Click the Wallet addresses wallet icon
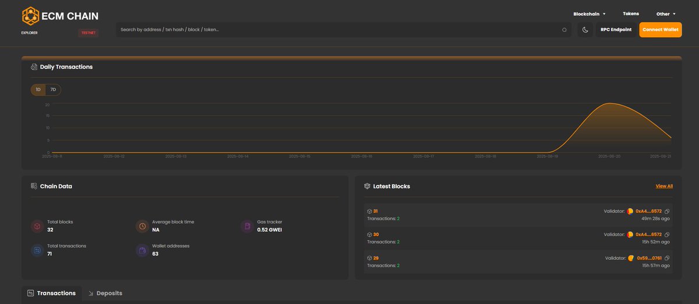This screenshot has height=304, width=699. click(x=142, y=250)
